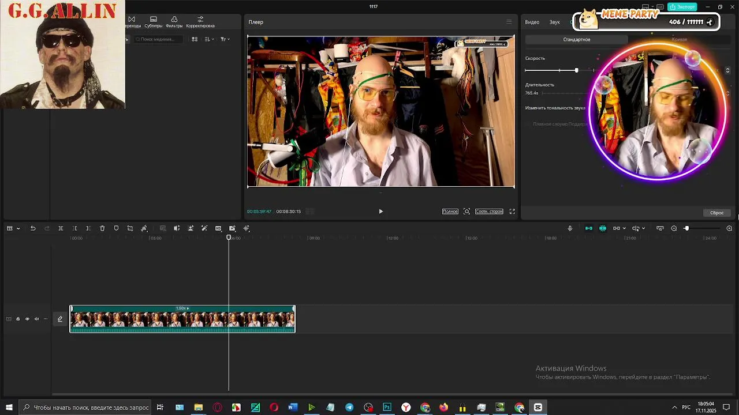Click the playhead marker on timeline ruler

pos(229,237)
